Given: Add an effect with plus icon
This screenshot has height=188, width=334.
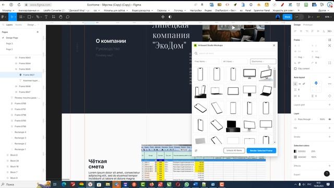Looking at the screenshot, I should 330,166.
